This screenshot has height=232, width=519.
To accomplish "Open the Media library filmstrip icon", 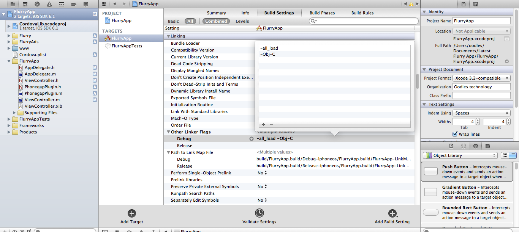I will pyautogui.click(x=488, y=146).
